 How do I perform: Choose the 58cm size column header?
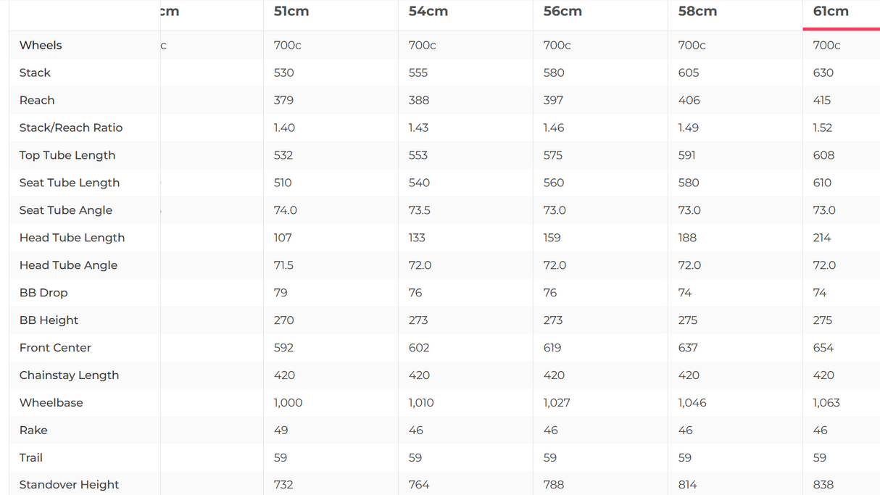(697, 12)
